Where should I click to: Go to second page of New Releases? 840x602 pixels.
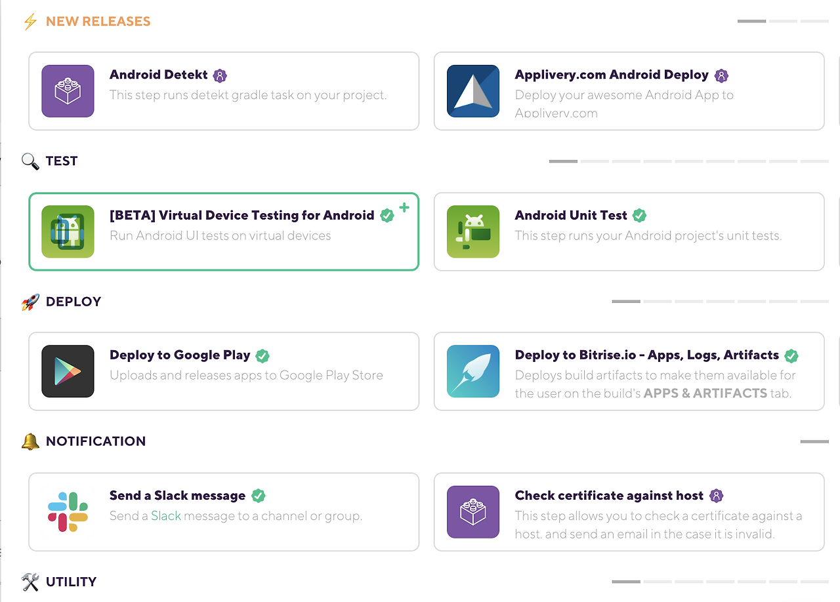(x=783, y=22)
